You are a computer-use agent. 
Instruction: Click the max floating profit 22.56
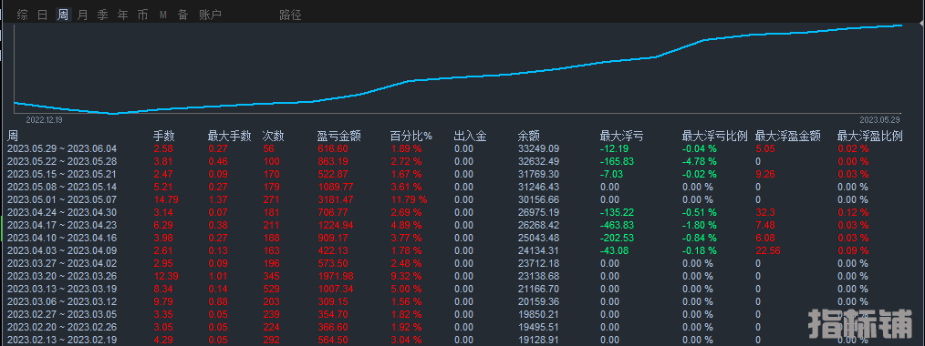point(767,250)
